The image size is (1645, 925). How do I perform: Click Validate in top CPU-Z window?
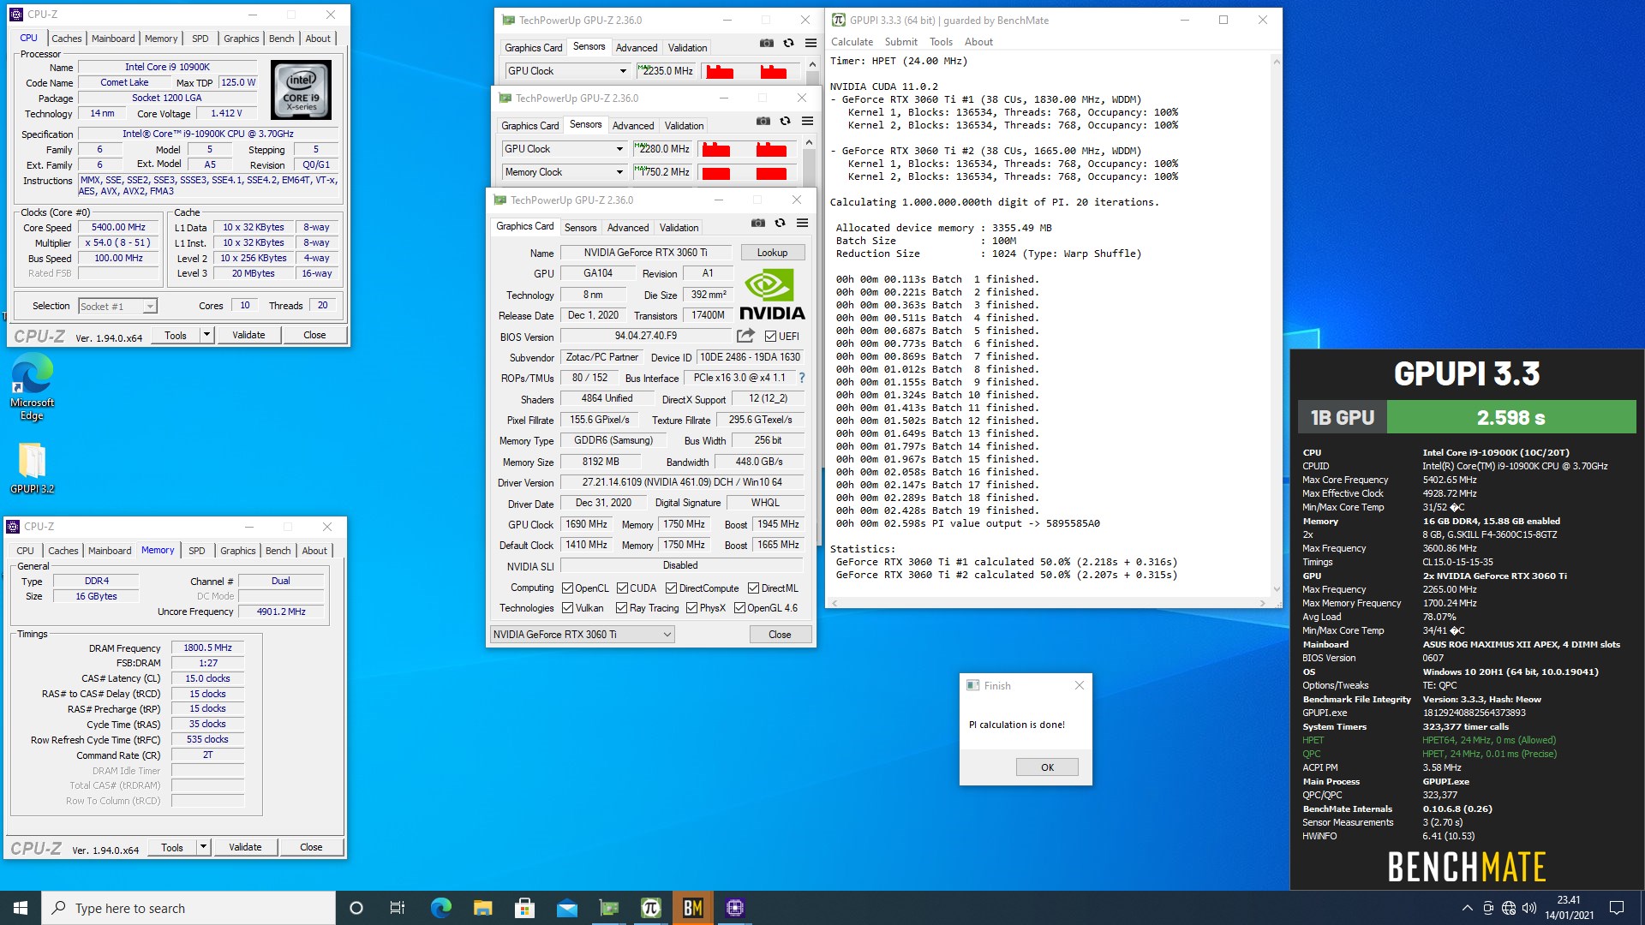pyautogui.click(x=248, y=335)
